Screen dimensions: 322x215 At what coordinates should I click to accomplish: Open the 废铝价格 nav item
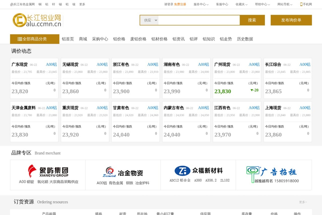(138, 39)
